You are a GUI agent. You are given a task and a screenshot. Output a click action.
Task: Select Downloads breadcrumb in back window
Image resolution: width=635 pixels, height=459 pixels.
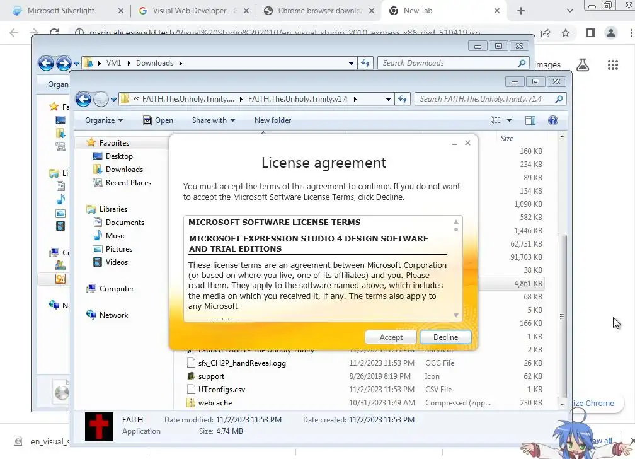[154, 63]
